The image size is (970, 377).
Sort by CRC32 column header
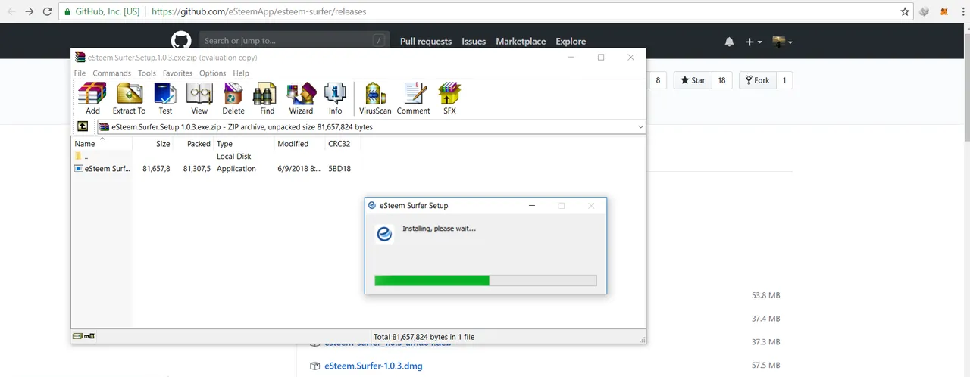point(343,144)
